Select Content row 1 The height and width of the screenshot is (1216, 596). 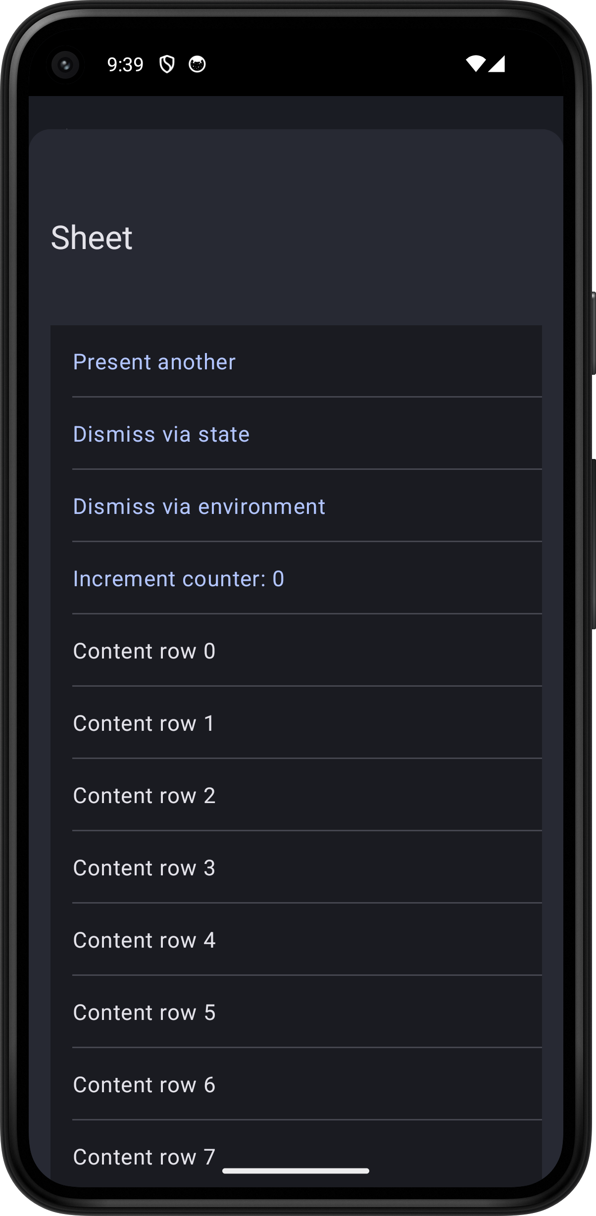point(143,723)
